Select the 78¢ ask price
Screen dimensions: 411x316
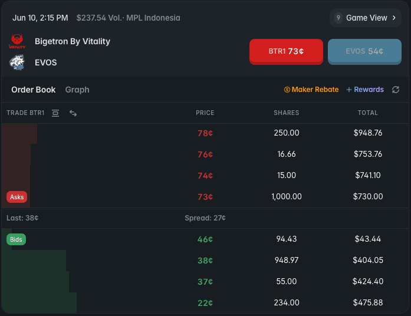205,133
